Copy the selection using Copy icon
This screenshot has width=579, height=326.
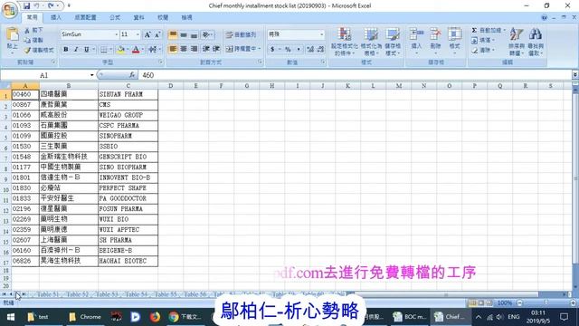coord(34,40)
